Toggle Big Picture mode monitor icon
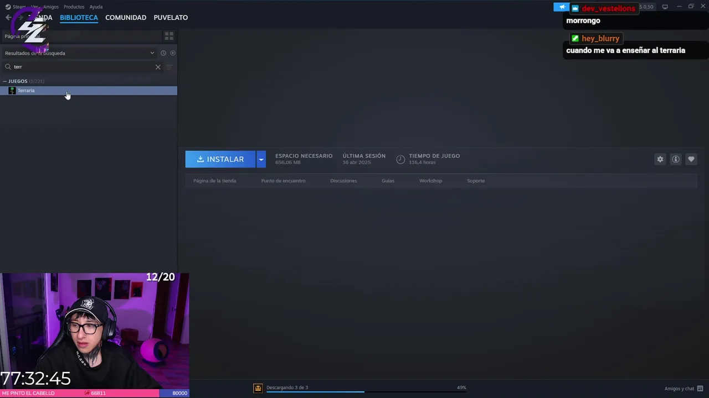 (665, 7)
